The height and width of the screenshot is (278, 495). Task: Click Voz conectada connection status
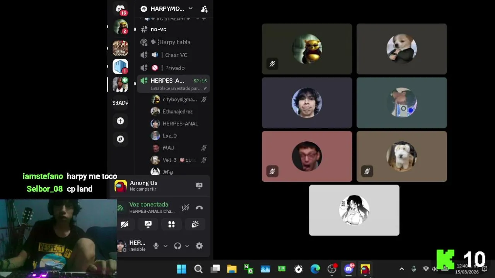(148, 204)
